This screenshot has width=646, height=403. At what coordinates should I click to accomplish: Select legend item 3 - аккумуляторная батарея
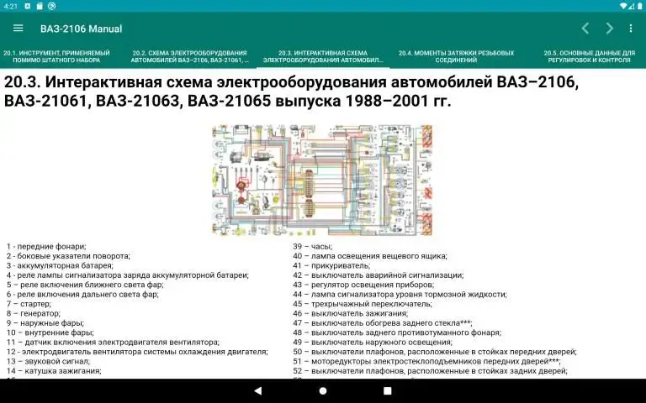pos(60,265)
